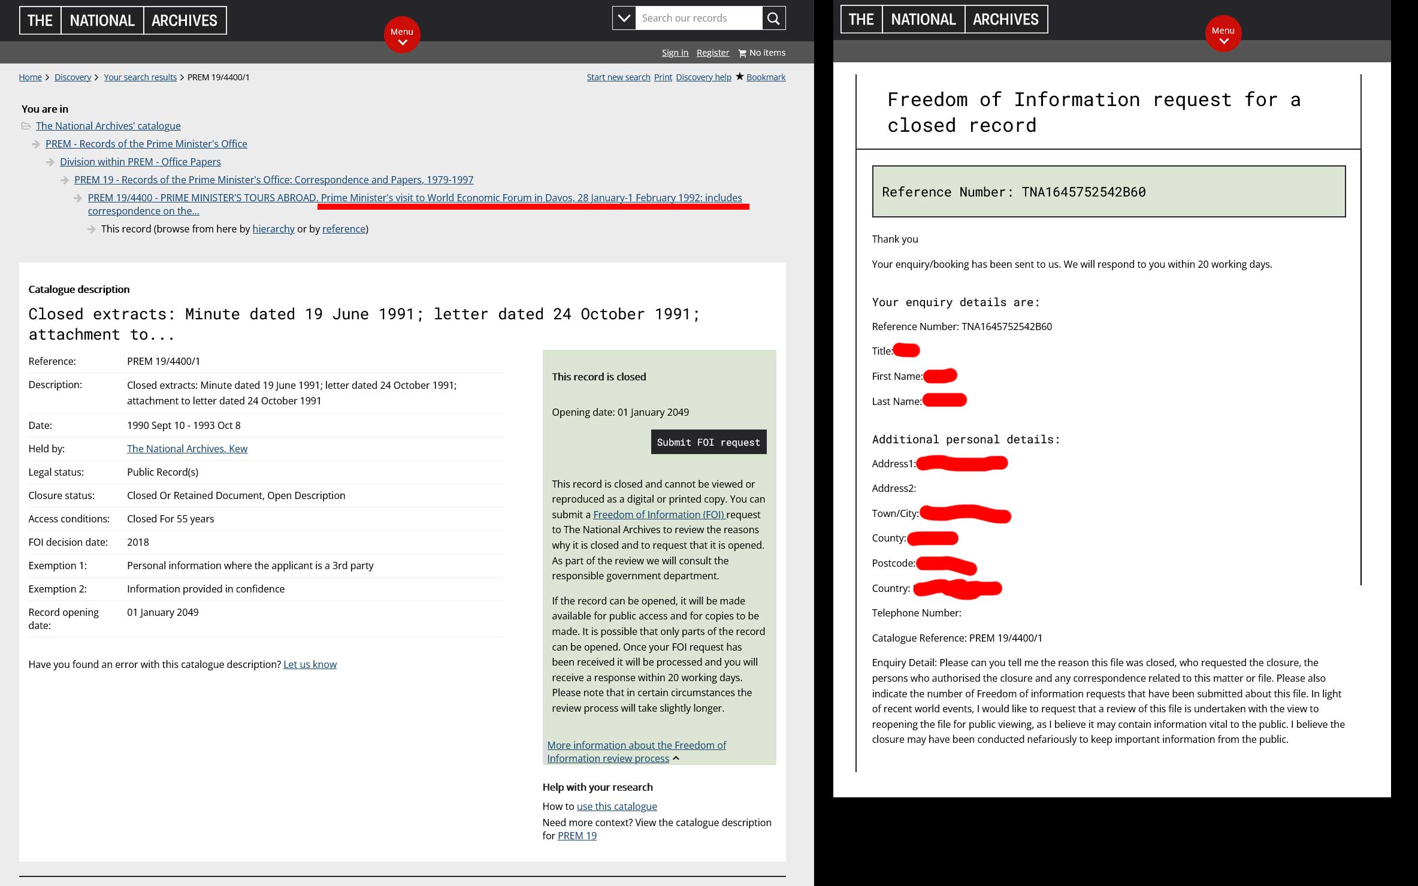Image resolution: width=1418 pixels, height=886 pixels.
Task: Click The National Archives logo on left page
Action: click(x=123, y=20)
